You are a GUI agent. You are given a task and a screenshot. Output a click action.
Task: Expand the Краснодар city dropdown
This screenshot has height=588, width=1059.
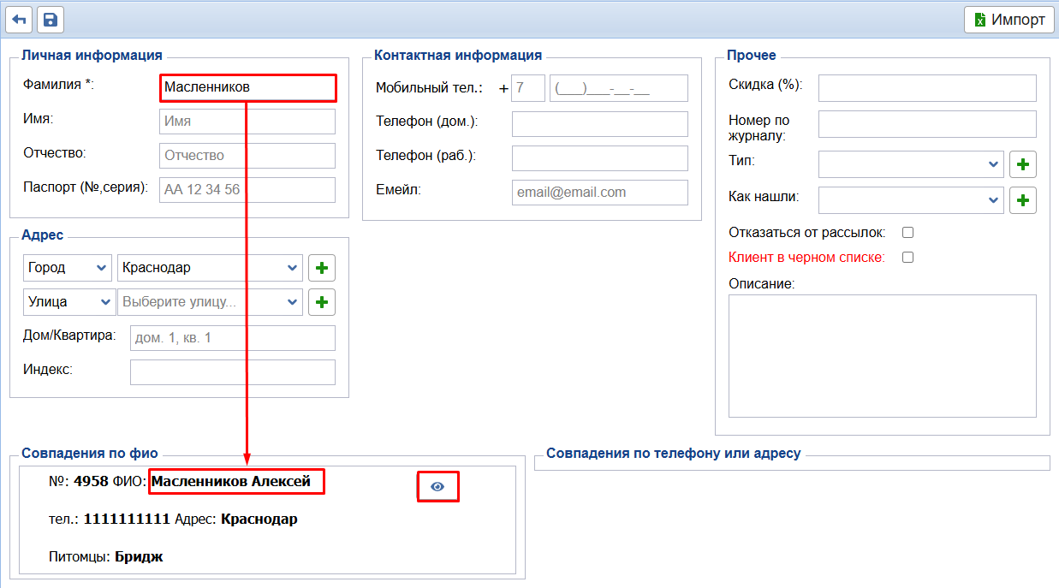(x=210, y=268)
